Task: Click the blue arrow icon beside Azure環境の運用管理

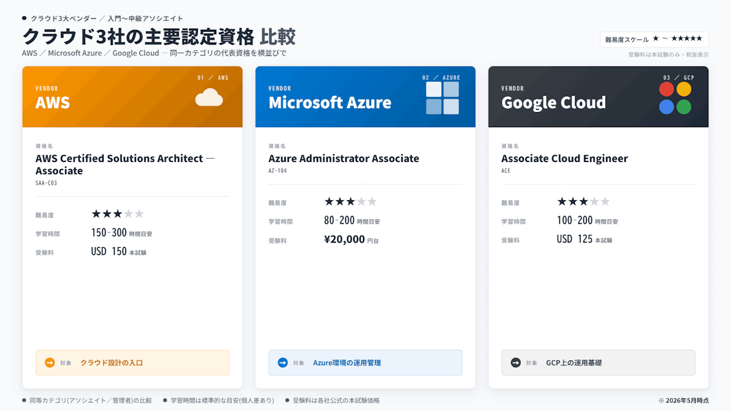Action: 283,363
